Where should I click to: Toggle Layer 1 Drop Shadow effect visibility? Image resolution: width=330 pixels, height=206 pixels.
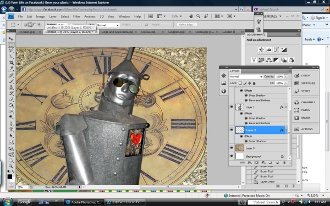tap(246, 118)
